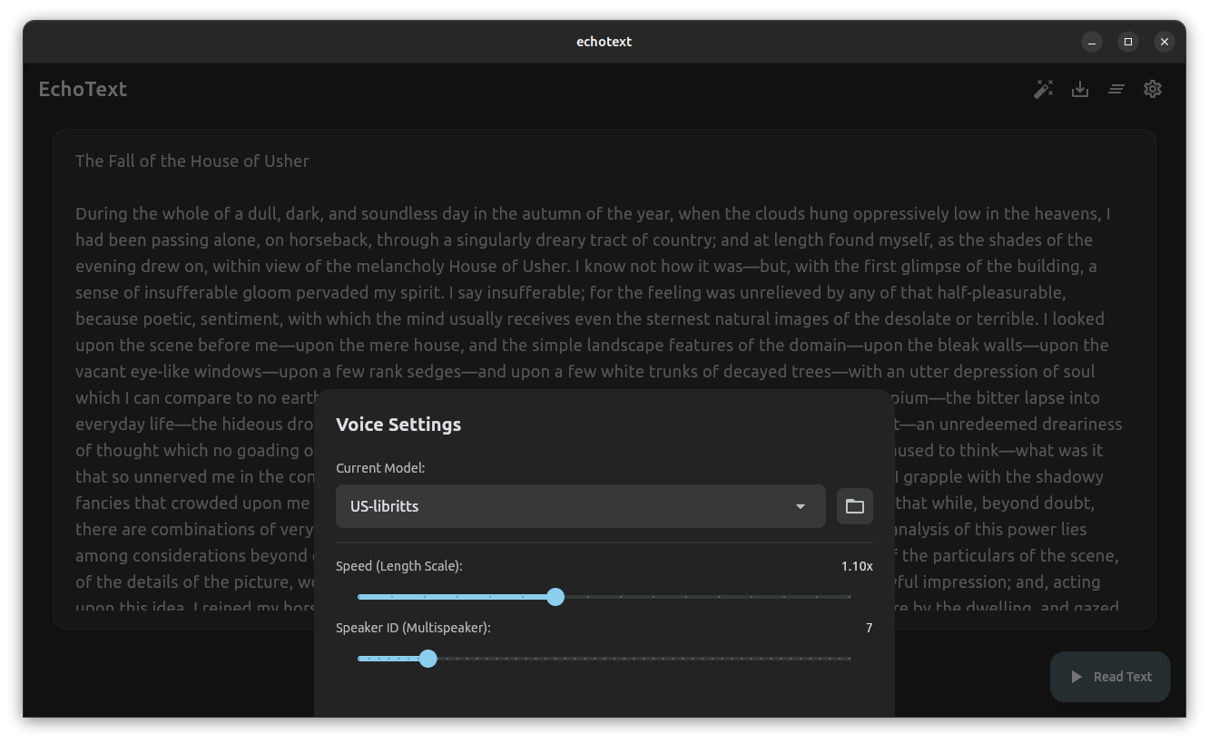Minimize the echotext window

1092,42
